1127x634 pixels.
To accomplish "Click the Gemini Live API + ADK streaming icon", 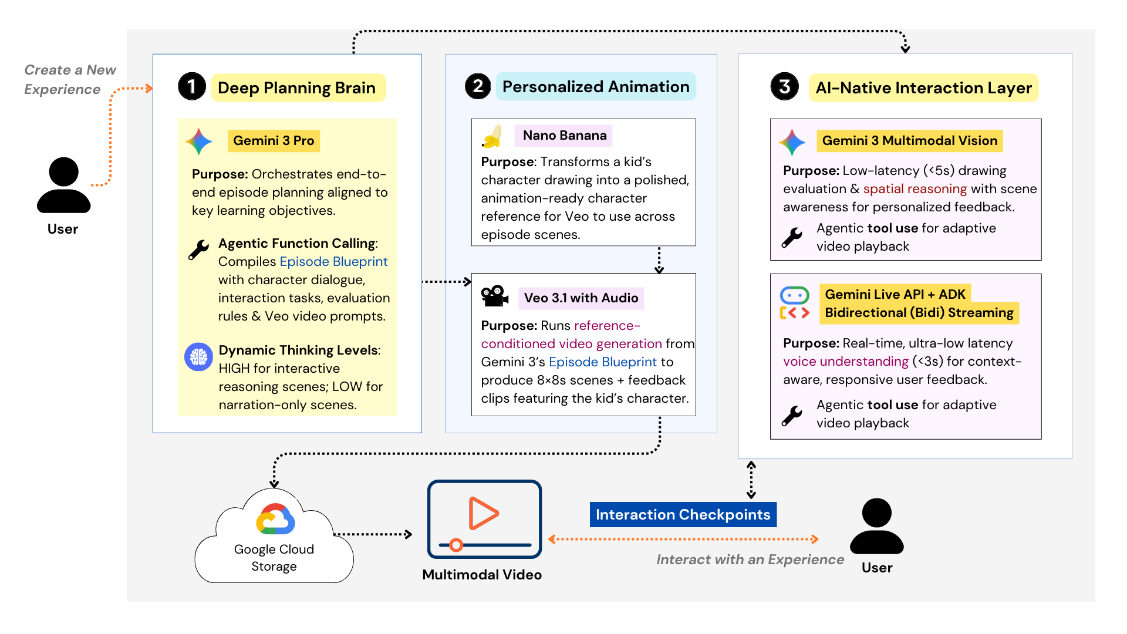I will 795,301.
